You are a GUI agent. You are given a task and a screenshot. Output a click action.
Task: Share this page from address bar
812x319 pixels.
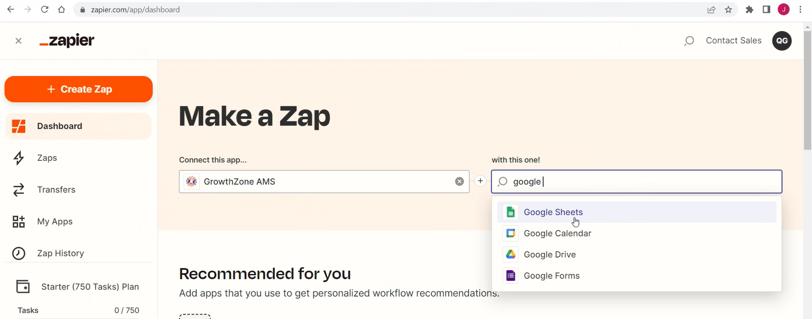click(x=711, y=10)
